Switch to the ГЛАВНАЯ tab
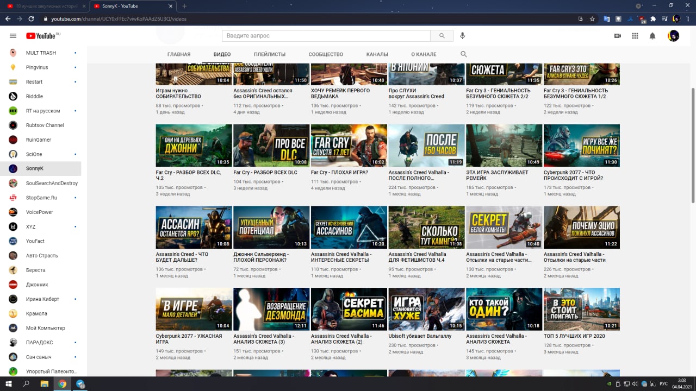 179,54
